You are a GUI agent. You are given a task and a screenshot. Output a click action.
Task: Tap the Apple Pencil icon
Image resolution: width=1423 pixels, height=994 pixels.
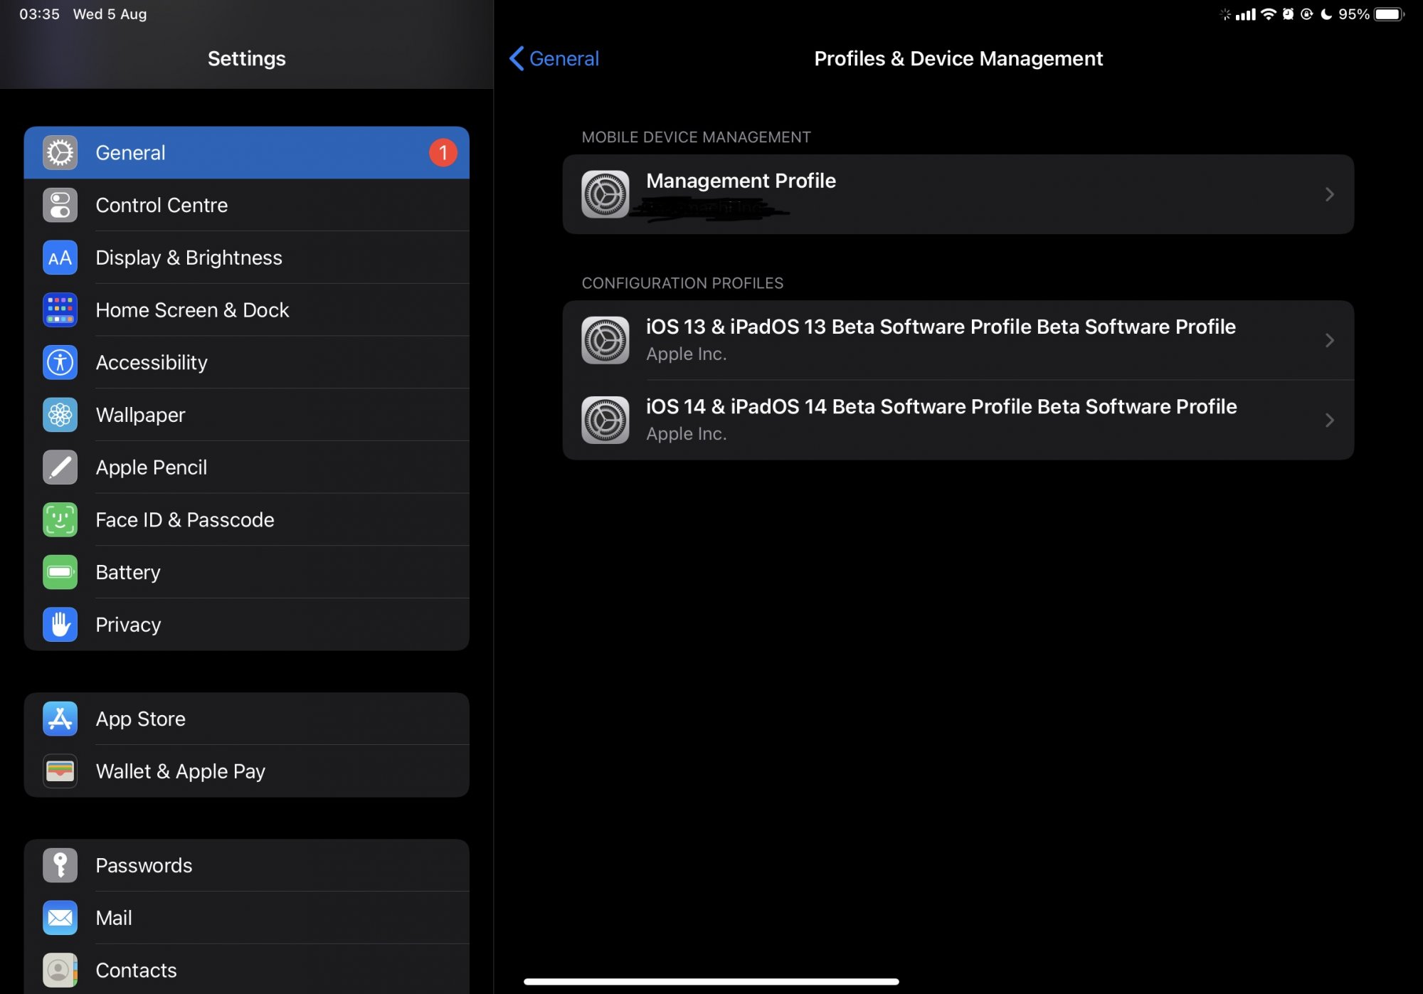[60, 467]
